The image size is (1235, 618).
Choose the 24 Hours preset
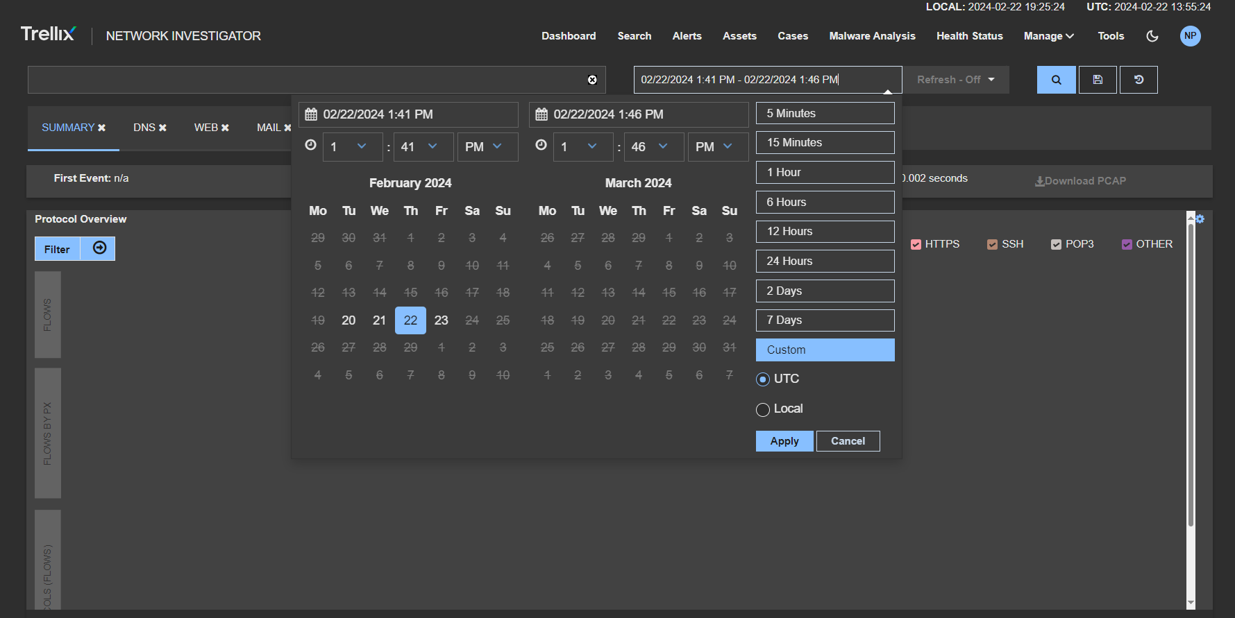coord(825,261)
